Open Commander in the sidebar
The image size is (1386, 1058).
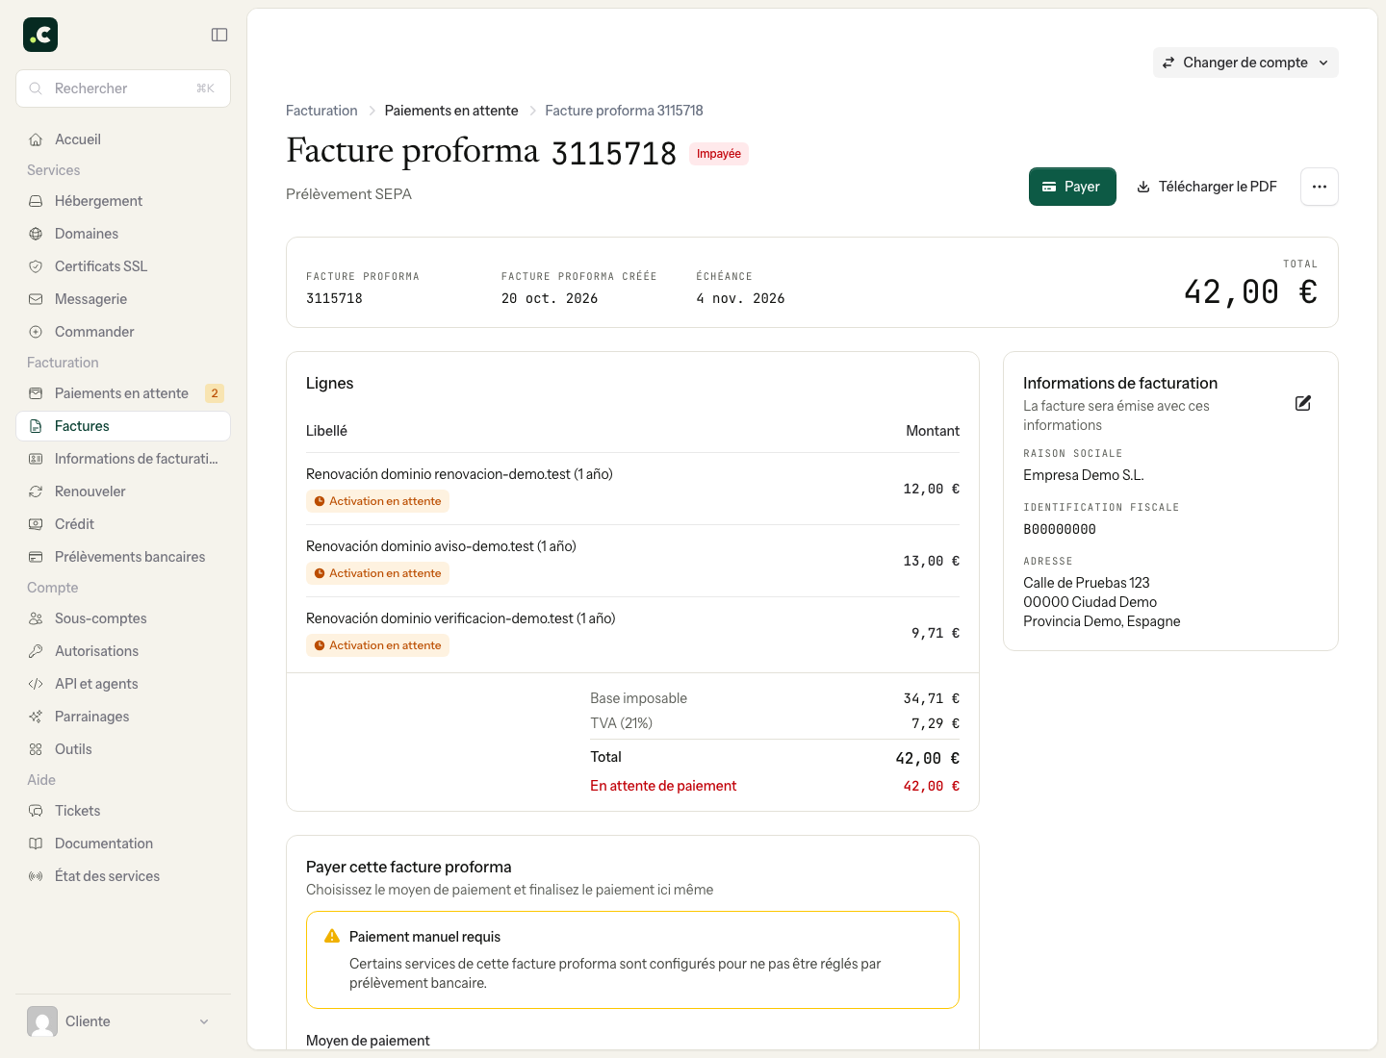point(123,332)
